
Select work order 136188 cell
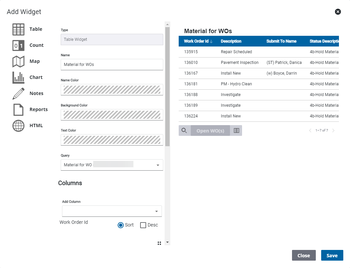point(191,95)
